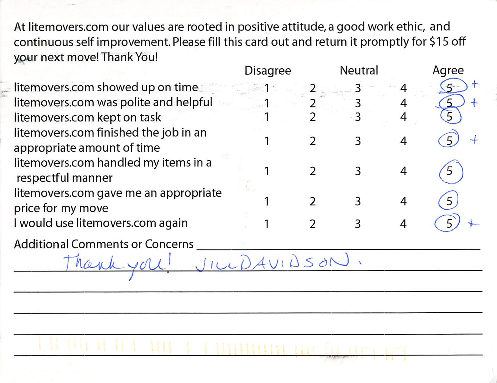The width and height of the screenshot is (497, 383).
Task: Click circled 5 for 'appropriate price' row
Action: [x=449, y=201]
